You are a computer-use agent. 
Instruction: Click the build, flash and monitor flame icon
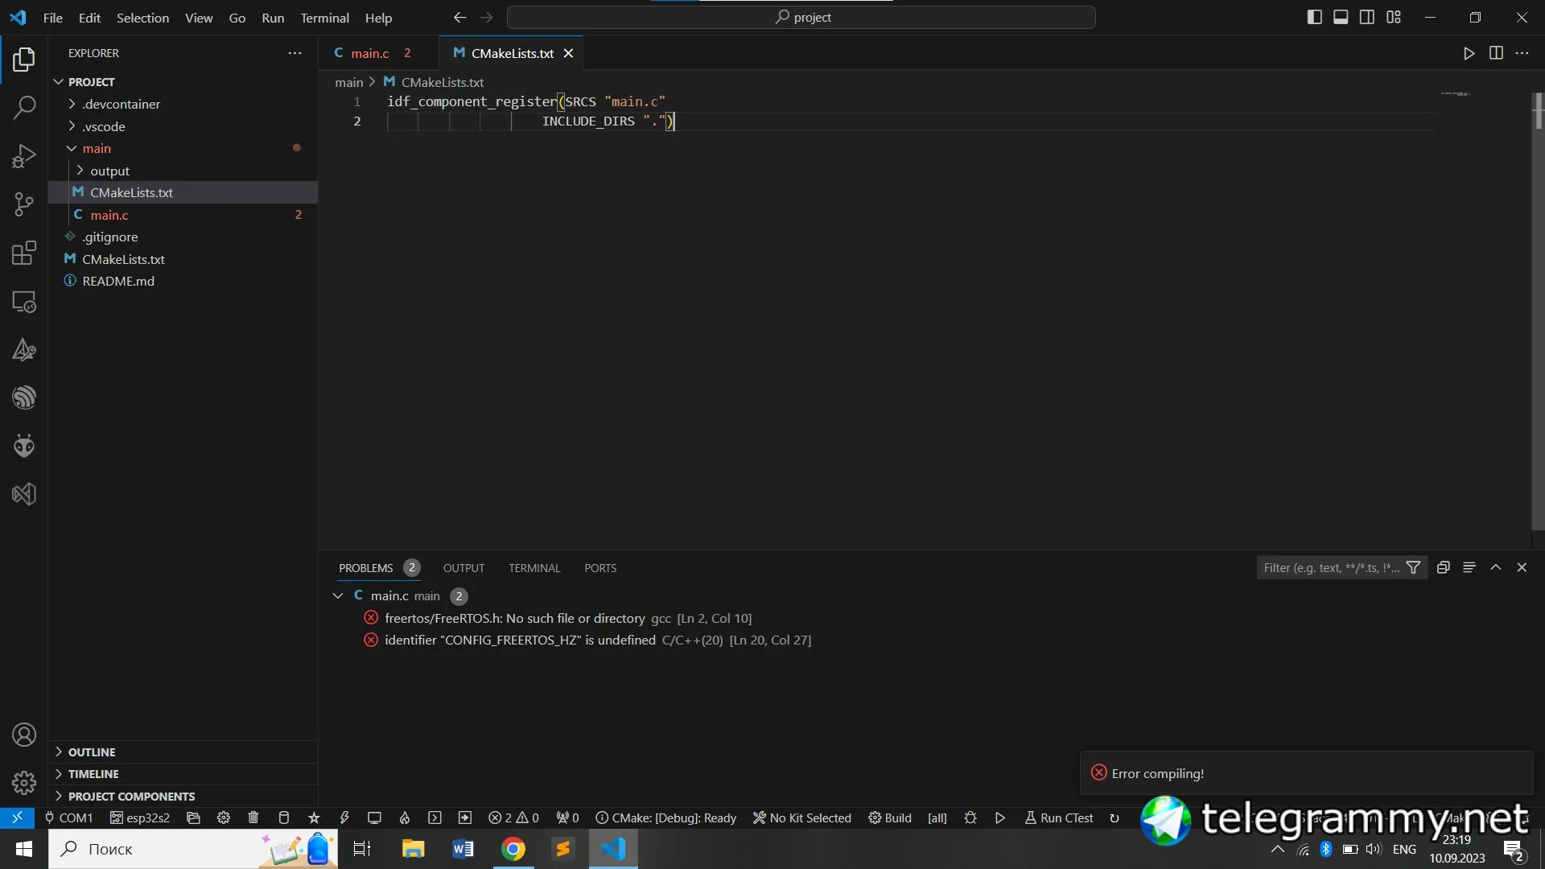coord(405,818)
